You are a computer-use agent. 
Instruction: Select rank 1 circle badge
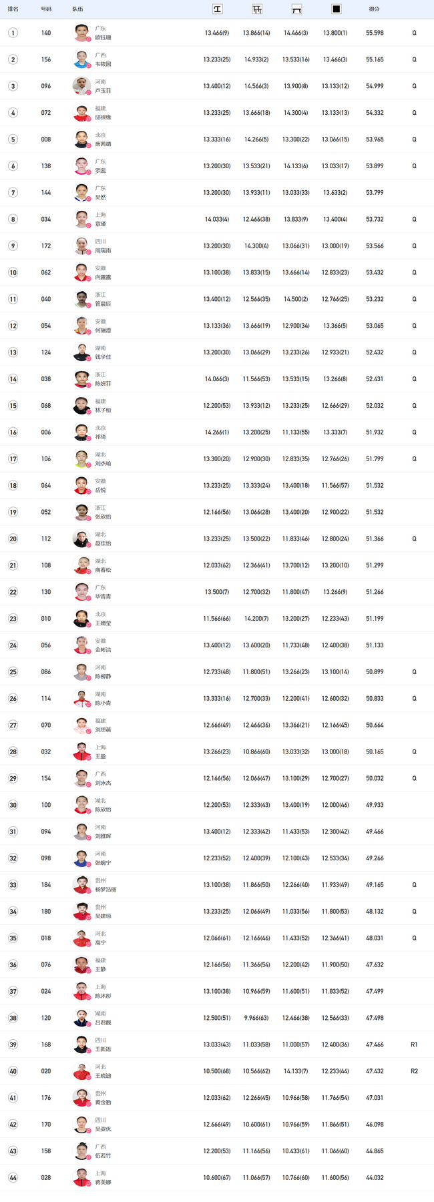(13, 33)
